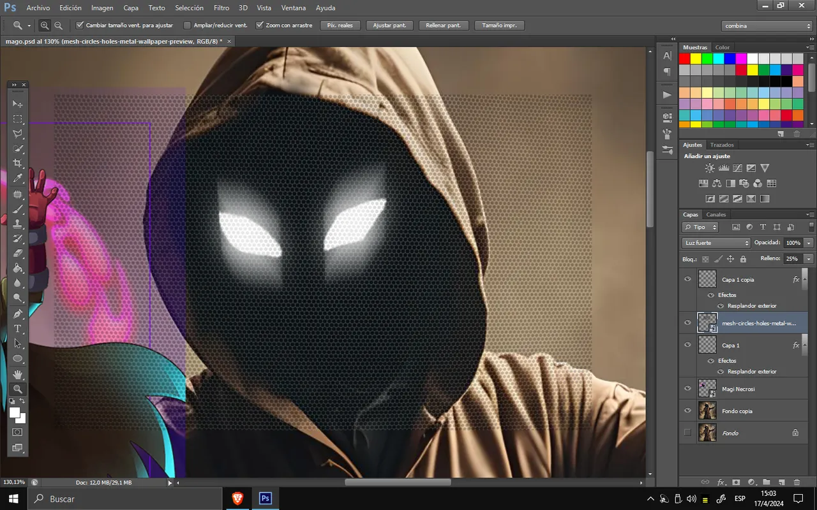Show the Fondo layer
The width and height of the screenshot is (817, 510).
click(687, 433)
